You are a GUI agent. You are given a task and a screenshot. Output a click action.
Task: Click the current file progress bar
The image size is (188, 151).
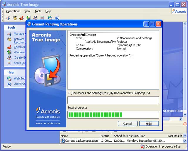click(113, 100)
